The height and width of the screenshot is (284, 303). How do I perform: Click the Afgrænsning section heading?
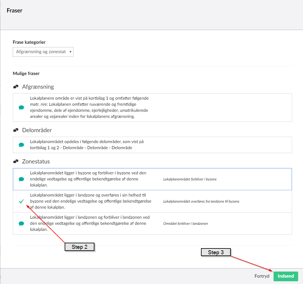38,87
